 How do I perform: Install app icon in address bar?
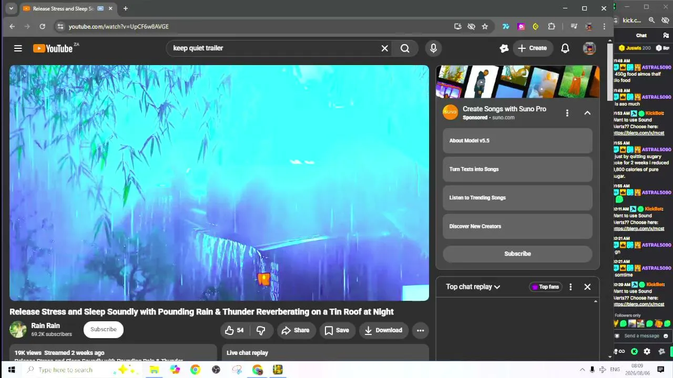pos(458,26)
